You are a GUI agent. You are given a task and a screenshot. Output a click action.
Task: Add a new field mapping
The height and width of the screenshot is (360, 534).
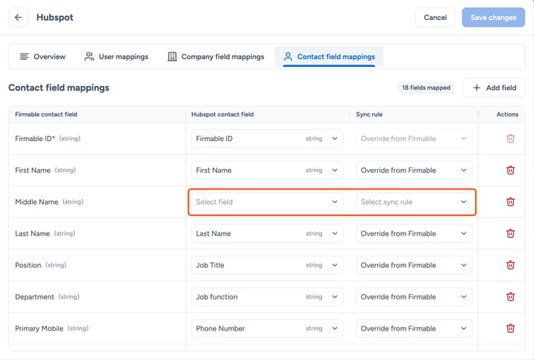click(494, 88)
